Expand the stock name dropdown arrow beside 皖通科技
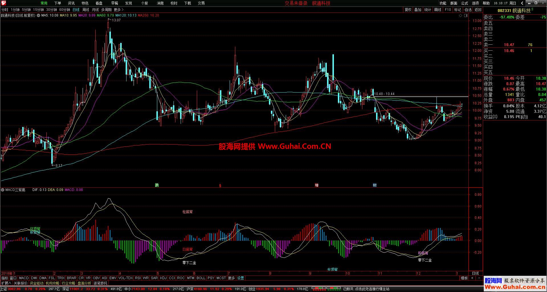547x292 pixels. 38,15
